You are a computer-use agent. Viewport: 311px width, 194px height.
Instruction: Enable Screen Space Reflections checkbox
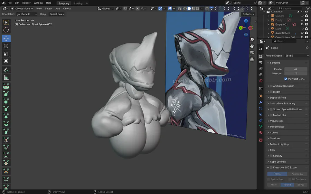point(271,109)
